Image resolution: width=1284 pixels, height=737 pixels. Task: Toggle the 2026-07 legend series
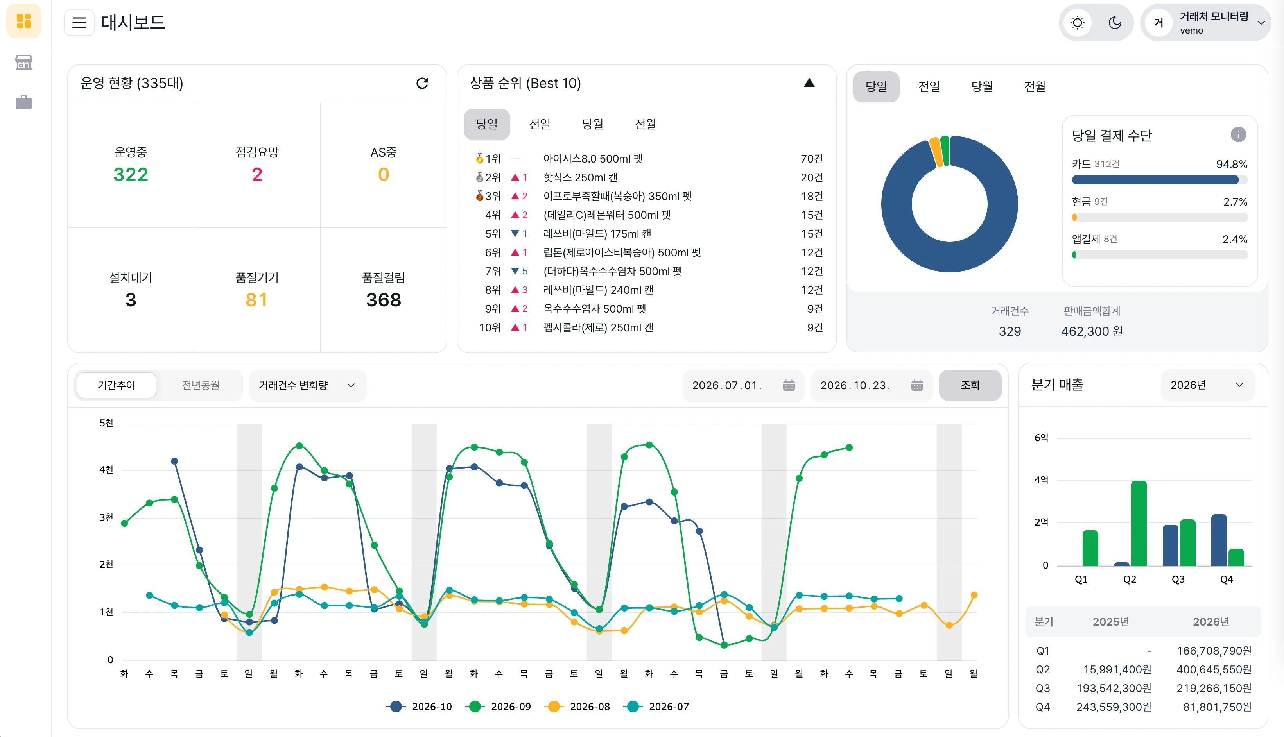[656, 706]
